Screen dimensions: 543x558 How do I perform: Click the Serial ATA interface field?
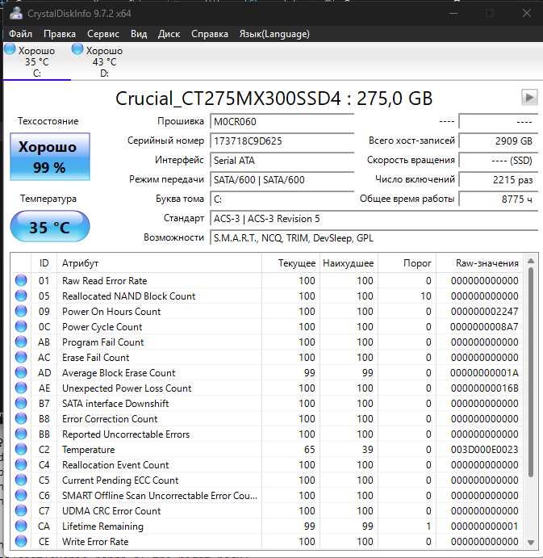[x=282, y=161]
